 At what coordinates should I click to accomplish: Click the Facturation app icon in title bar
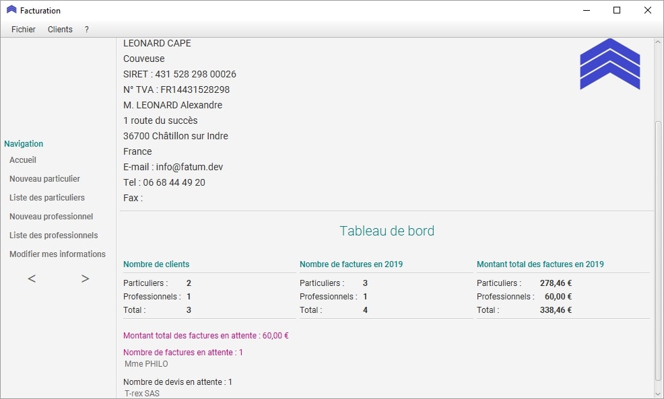click(x=11, y=10)
